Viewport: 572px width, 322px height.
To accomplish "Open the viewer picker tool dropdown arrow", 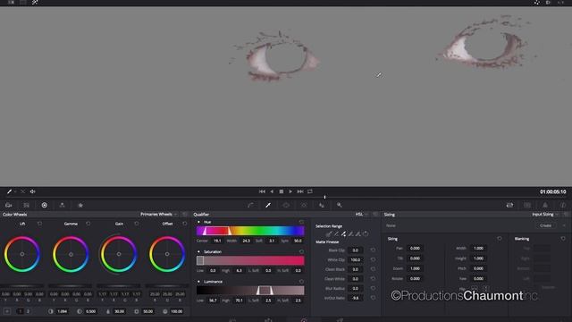I will click(x=16, y=191).
